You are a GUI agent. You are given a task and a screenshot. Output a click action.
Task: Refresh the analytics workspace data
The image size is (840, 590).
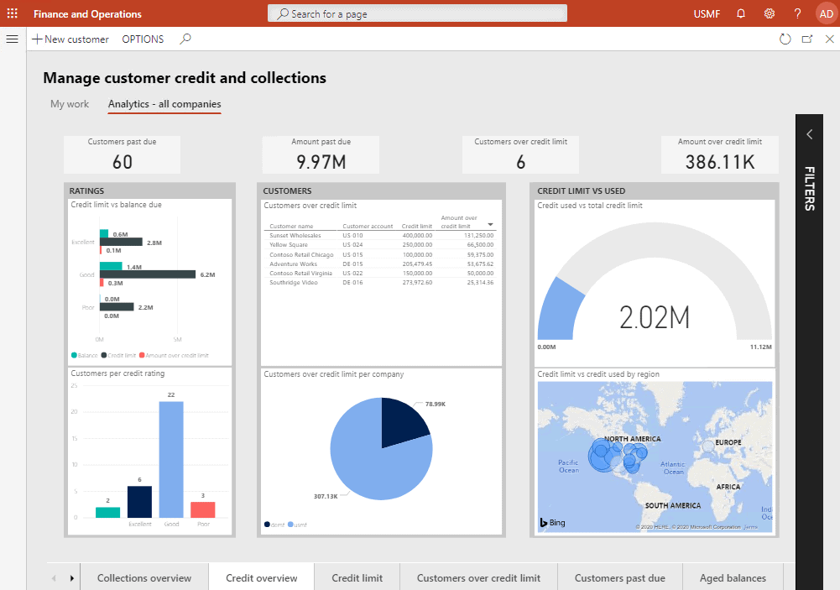point(785,39)
